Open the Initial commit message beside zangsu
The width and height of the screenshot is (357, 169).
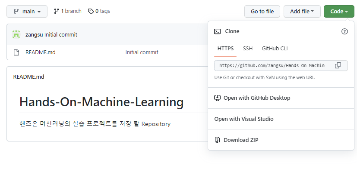pos(61,35)
